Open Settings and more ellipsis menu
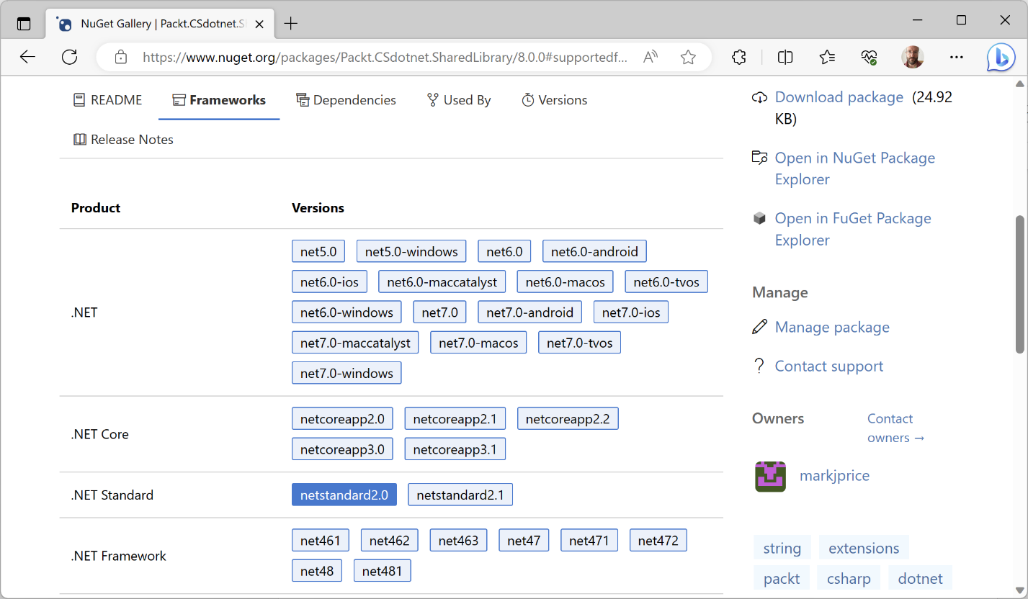The width and height of the screenshot is (1028, 599). tap(956, 57)
